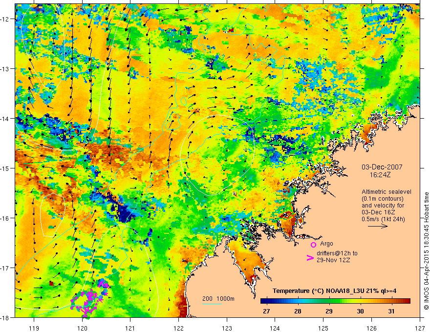Click the latitude axis label '-16'
The width and height of the screenshot is (430, 332).
(5, 218)
